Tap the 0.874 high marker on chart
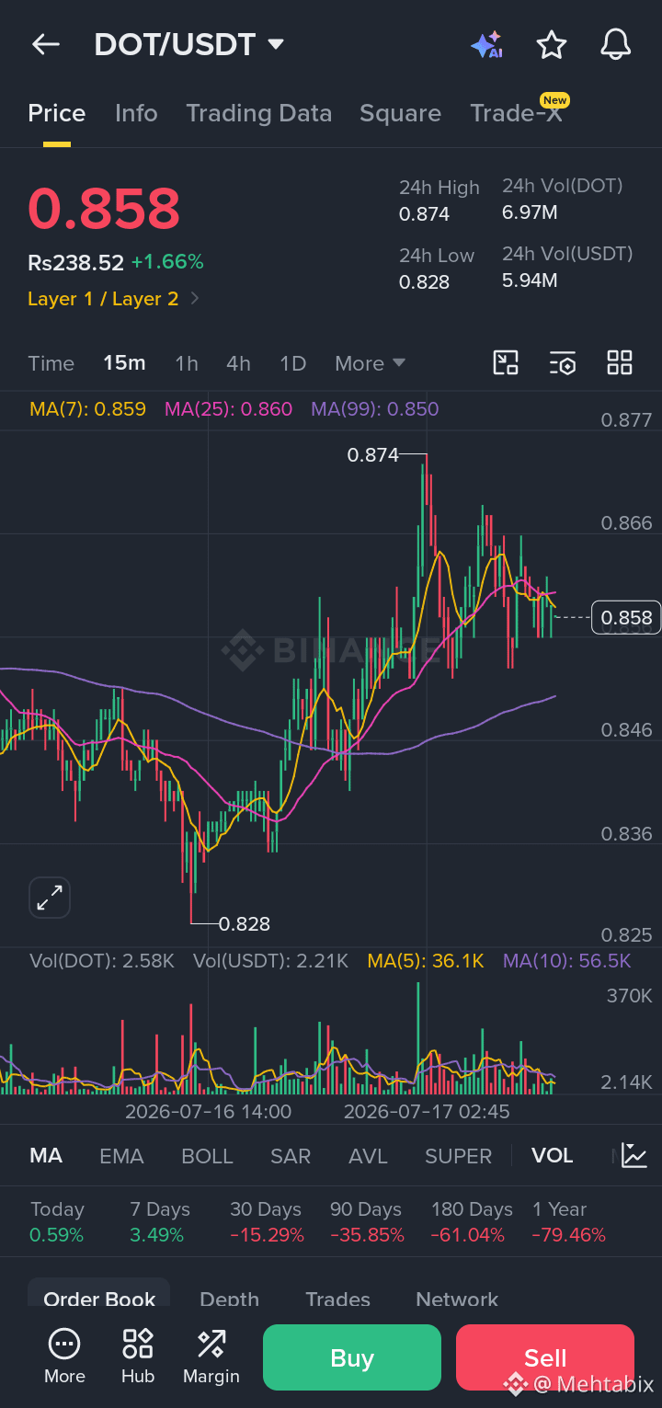Image resolution: width=662 pixels, height=1408 pixels. (x=372, y=454)
